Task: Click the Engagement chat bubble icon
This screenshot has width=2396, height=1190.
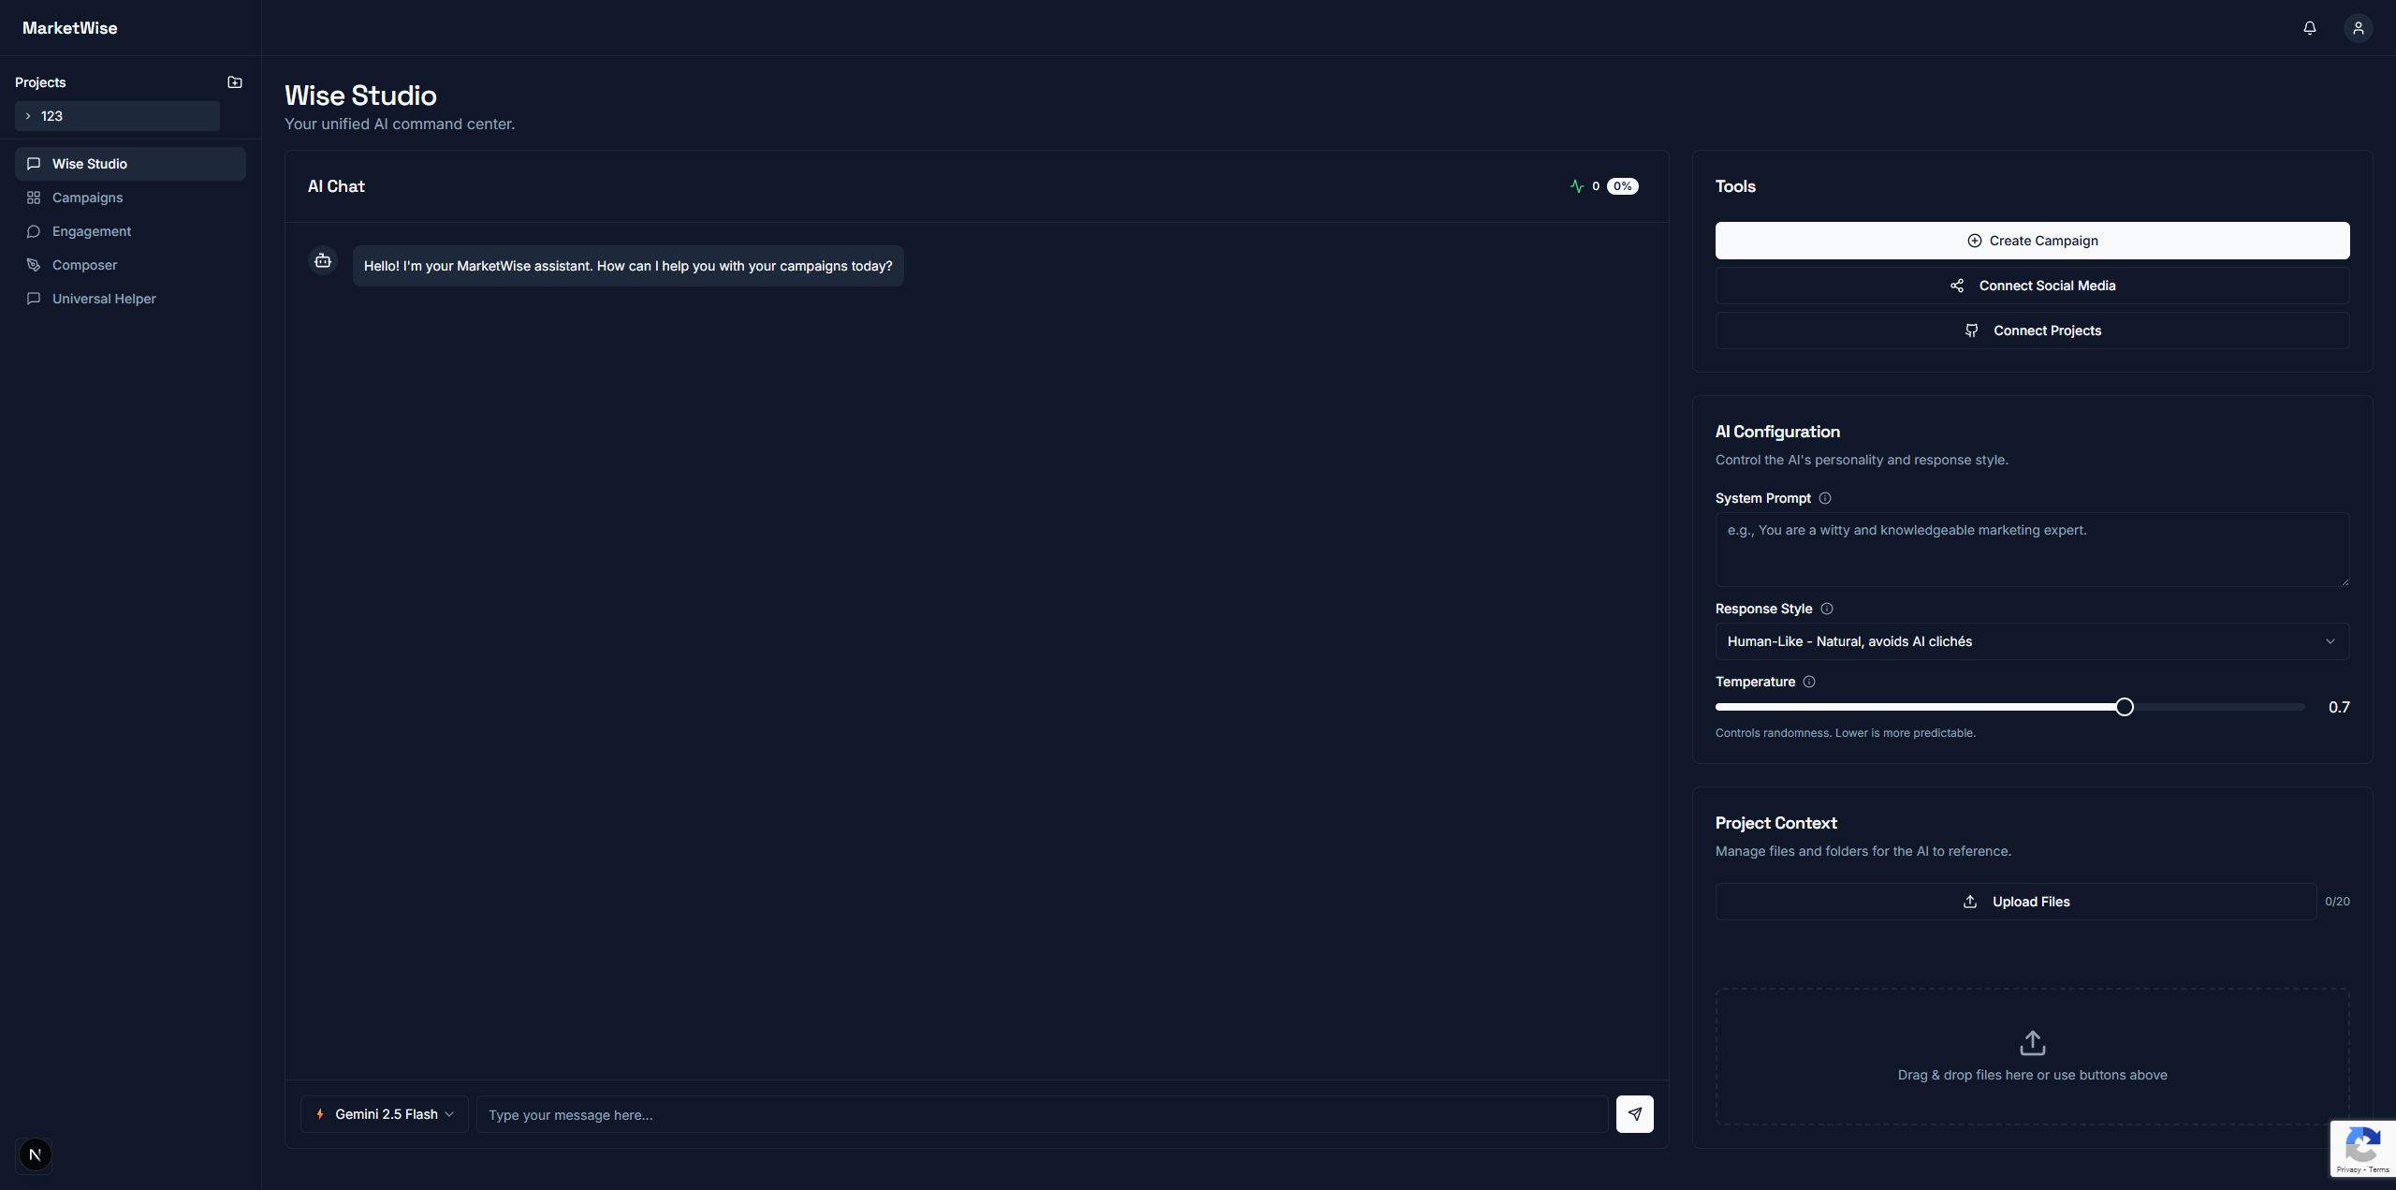Action: (x=34, y=230)
